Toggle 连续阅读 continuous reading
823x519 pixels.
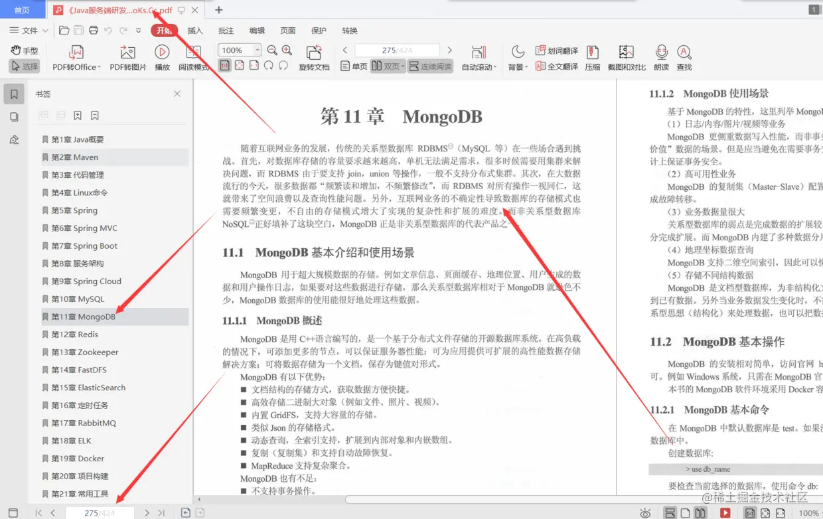430,66
